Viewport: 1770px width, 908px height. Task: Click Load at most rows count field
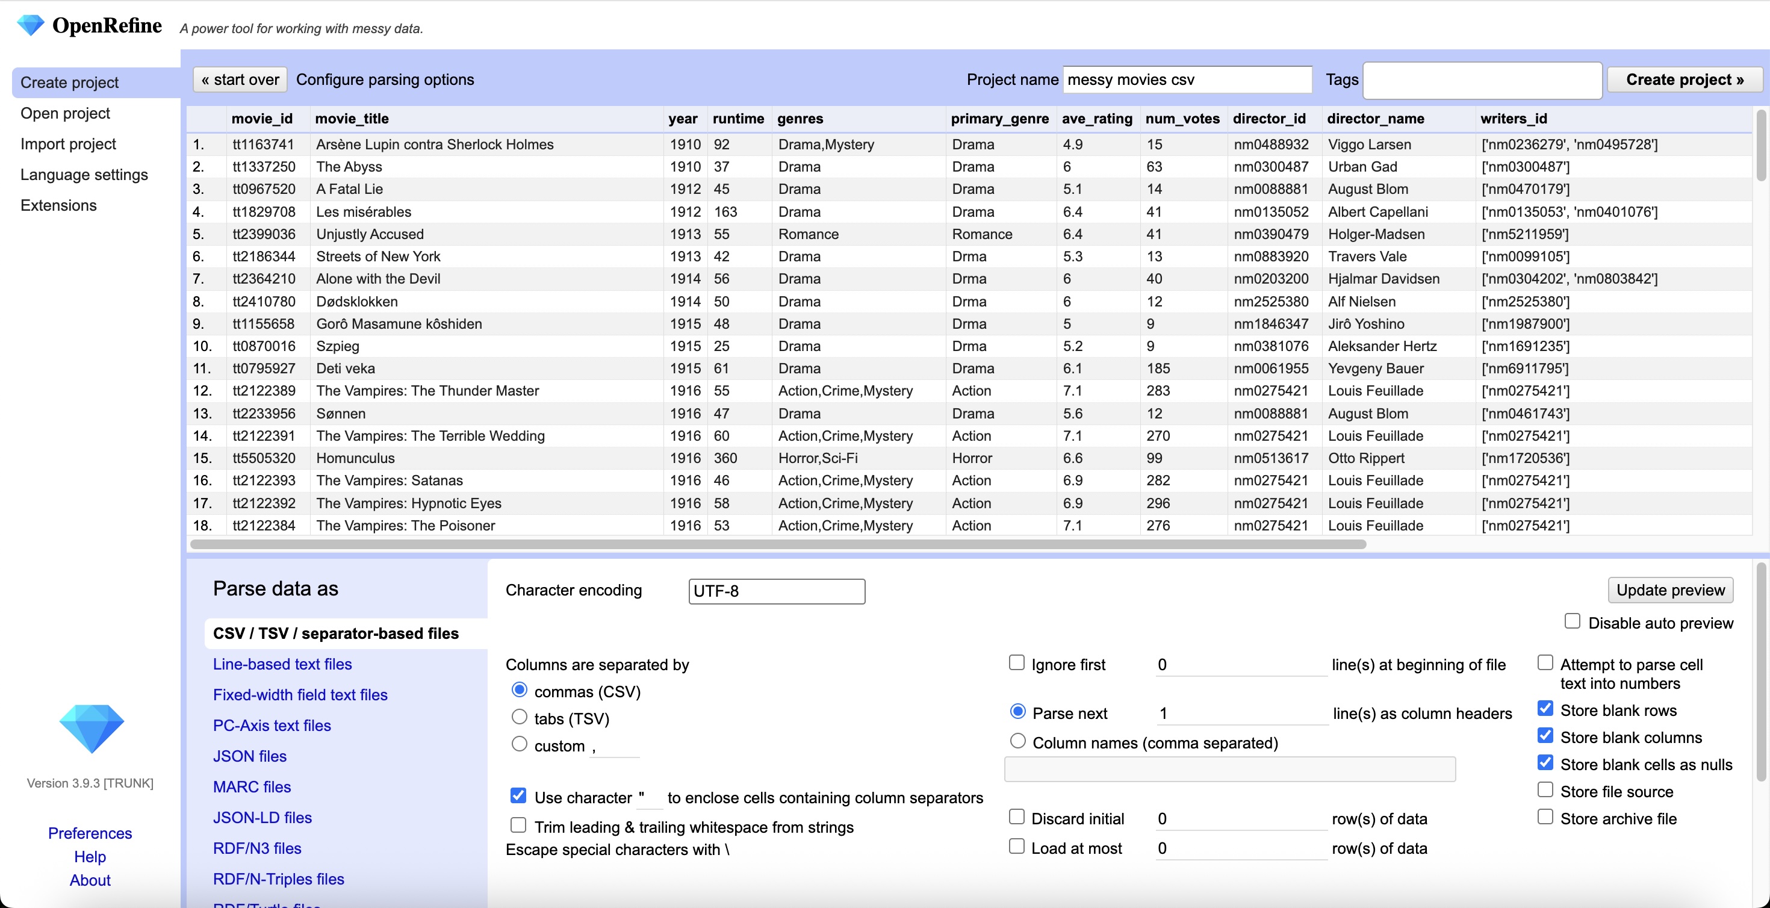(1241, 848)
